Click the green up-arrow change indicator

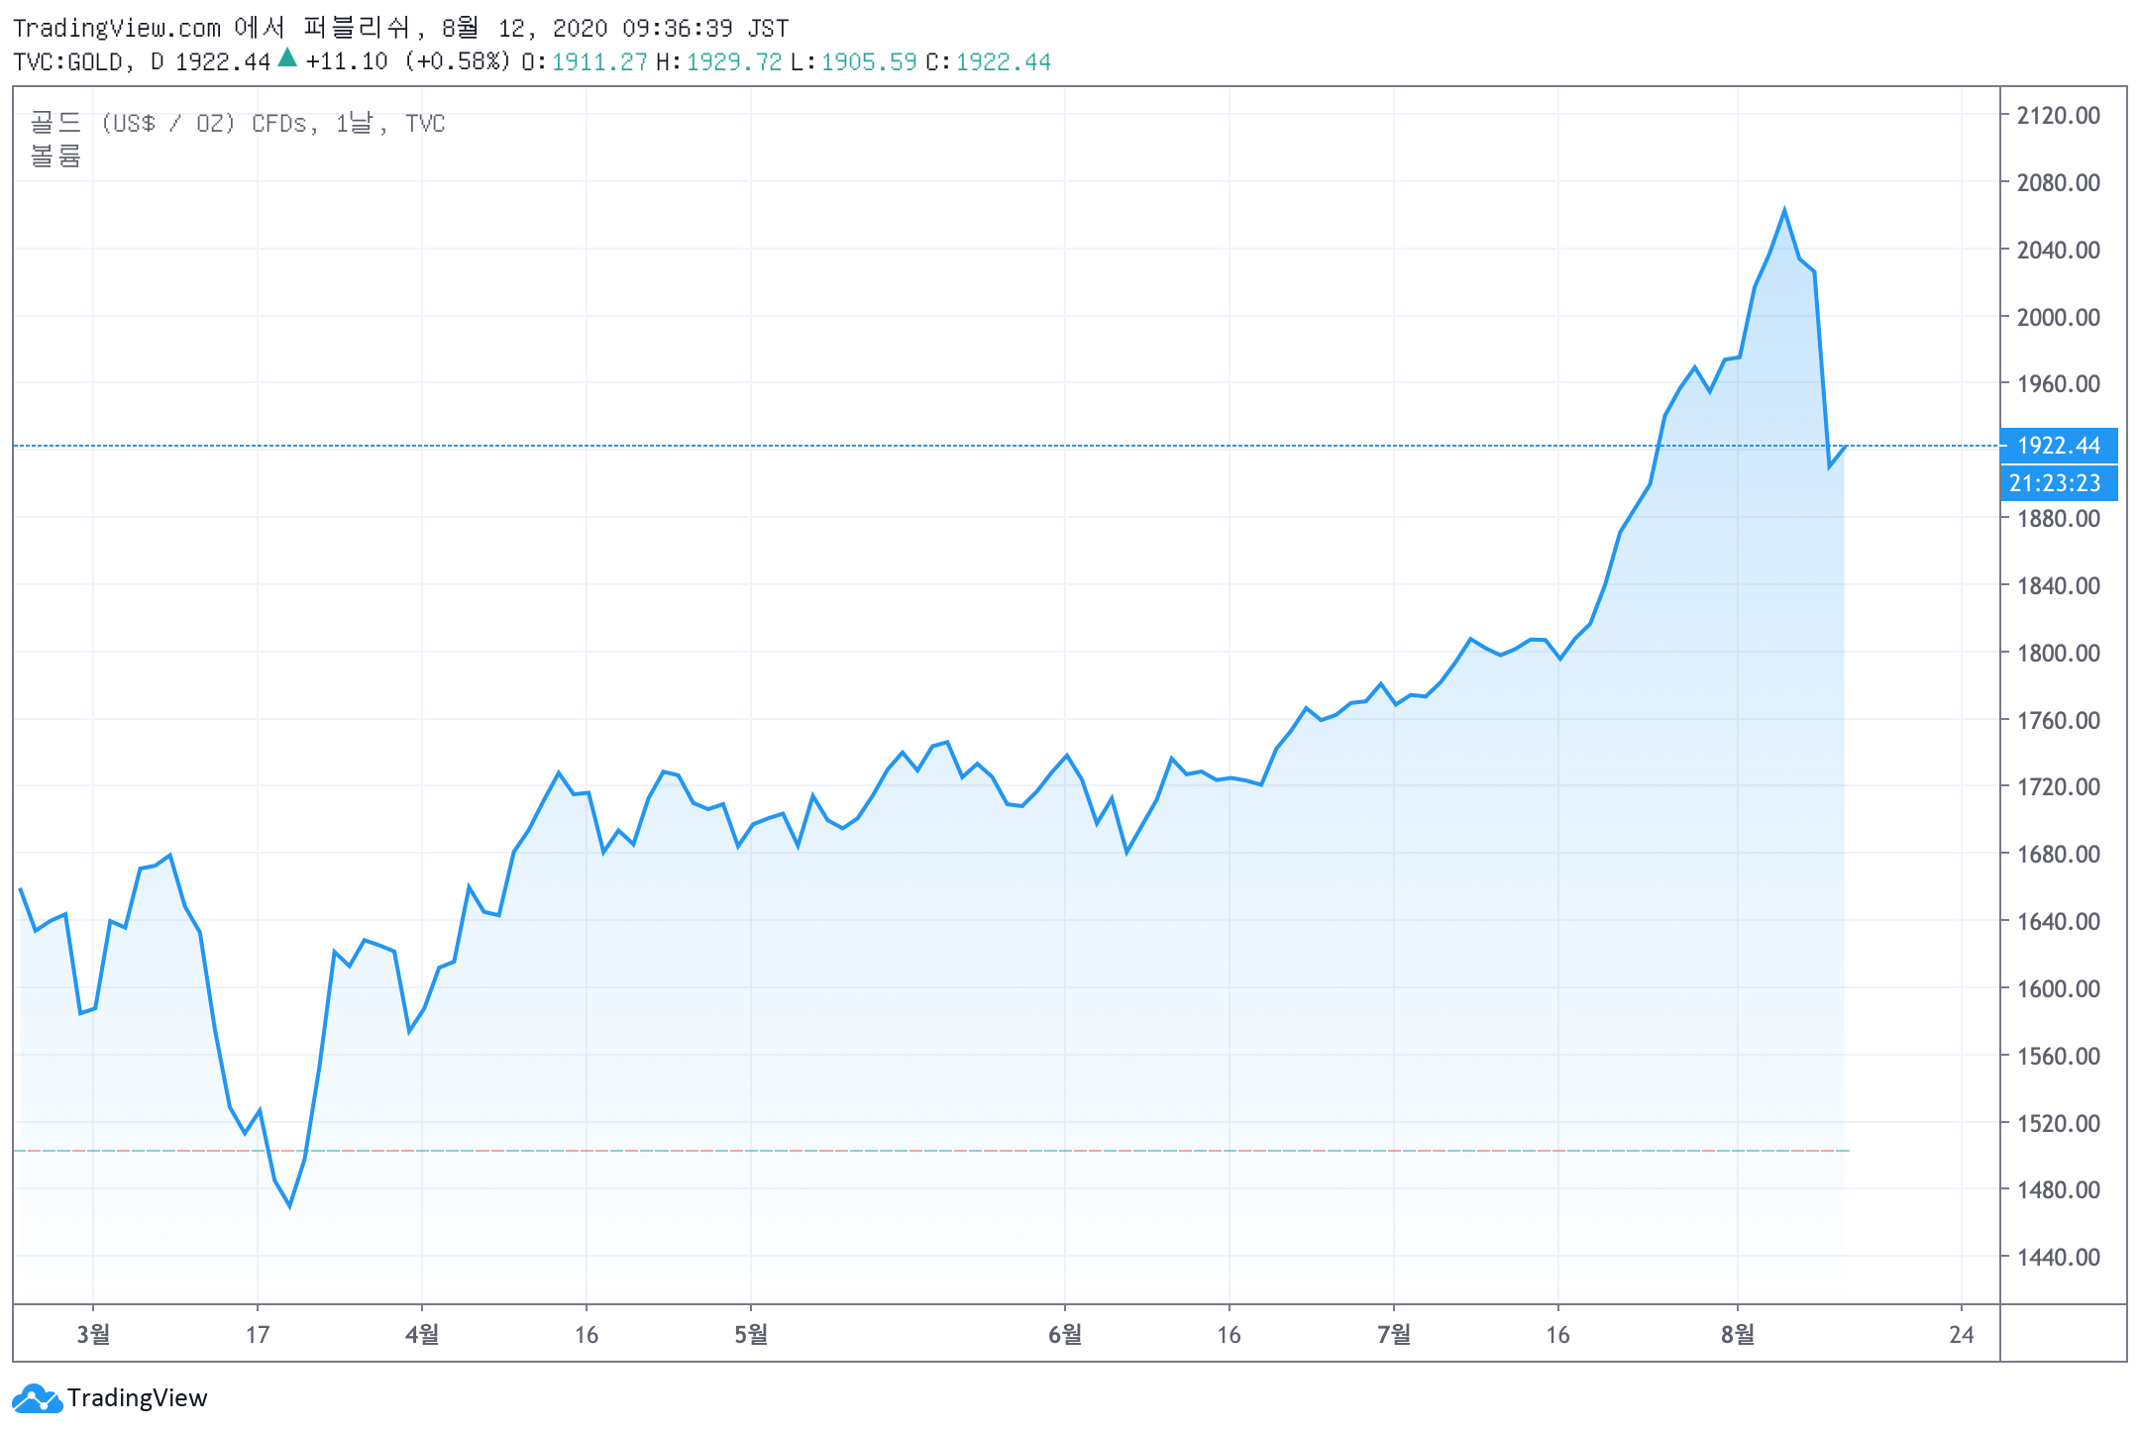click(286, 57)
